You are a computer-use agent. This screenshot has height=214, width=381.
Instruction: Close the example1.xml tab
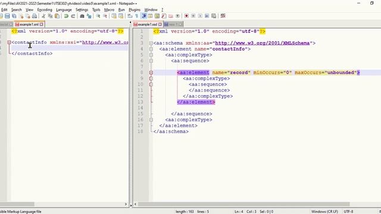point(42,24)
